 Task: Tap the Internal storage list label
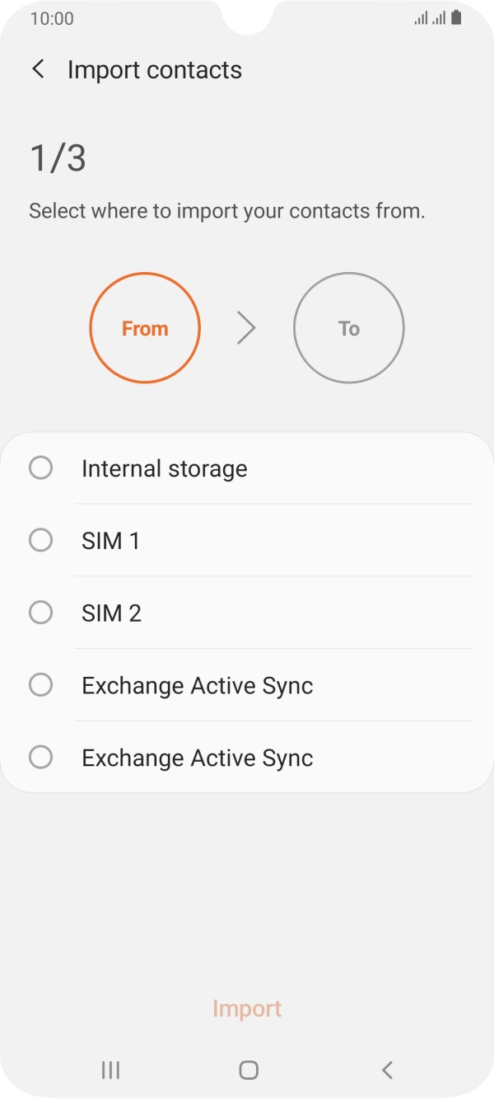(x=165, y=469)
